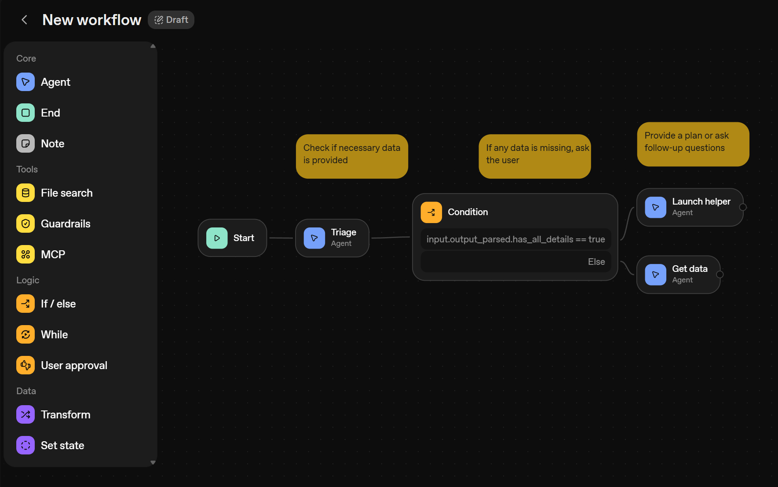Choose the Transform data icon

coord(26,415)
